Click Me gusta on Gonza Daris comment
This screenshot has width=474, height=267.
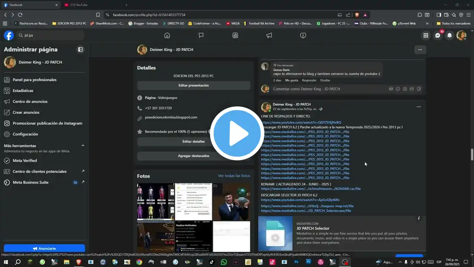tap(291, 80)
